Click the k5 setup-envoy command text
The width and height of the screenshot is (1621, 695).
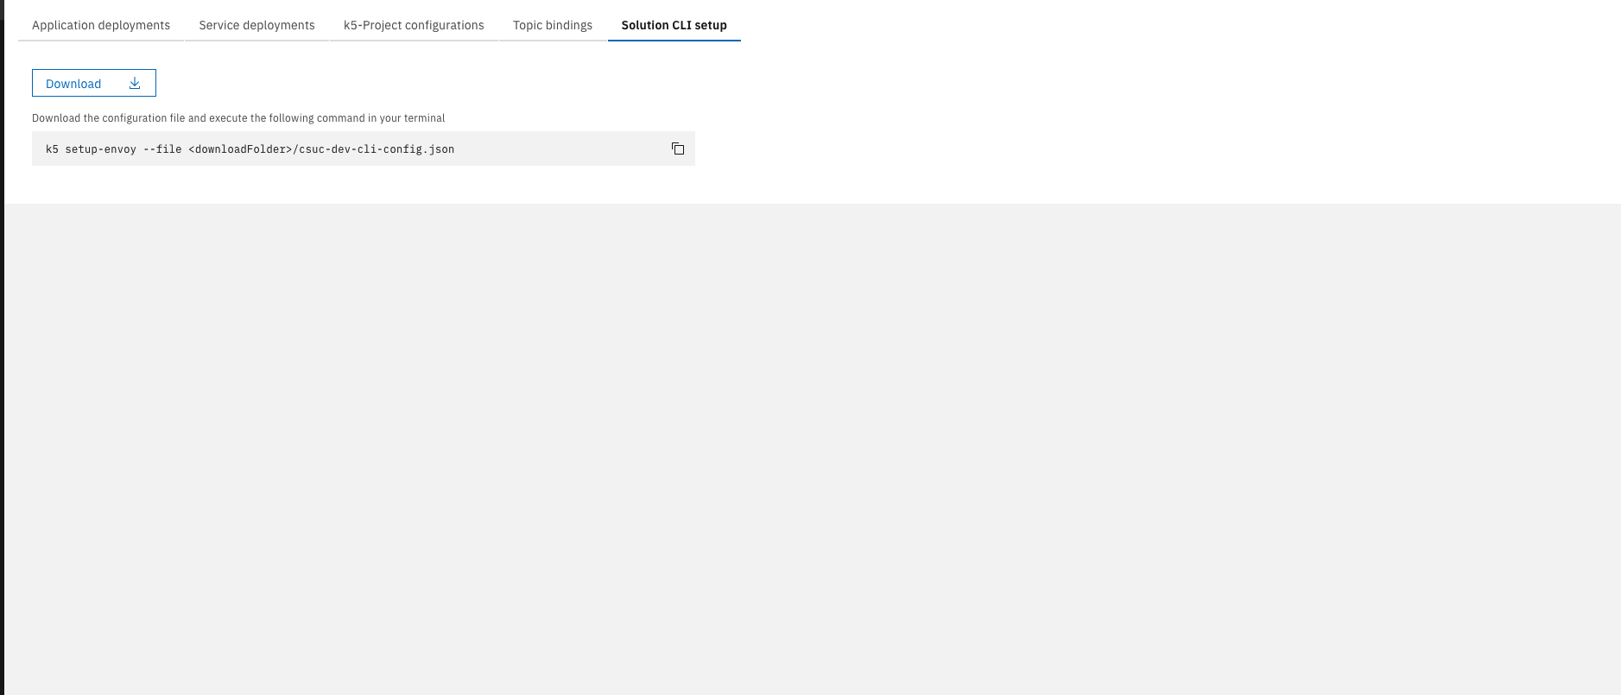(x=250, y=149)
